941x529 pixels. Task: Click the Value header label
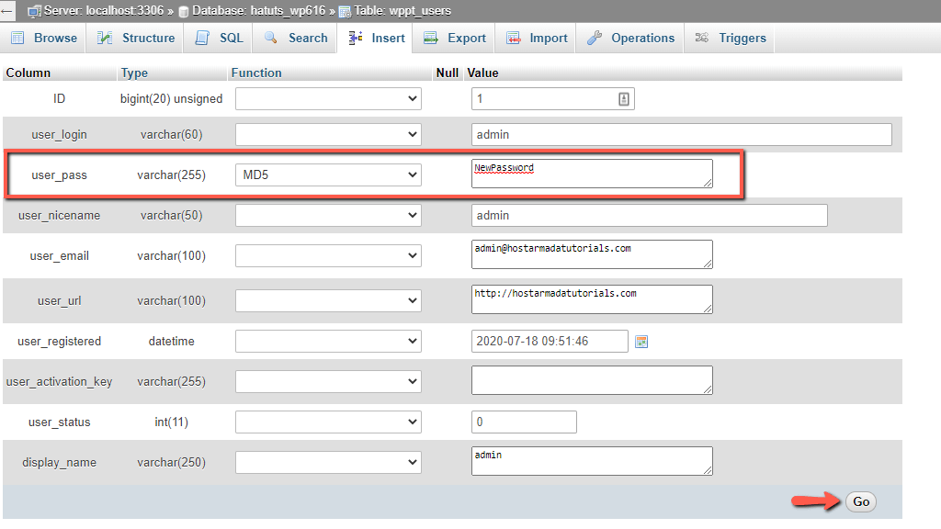pos(483,73)
